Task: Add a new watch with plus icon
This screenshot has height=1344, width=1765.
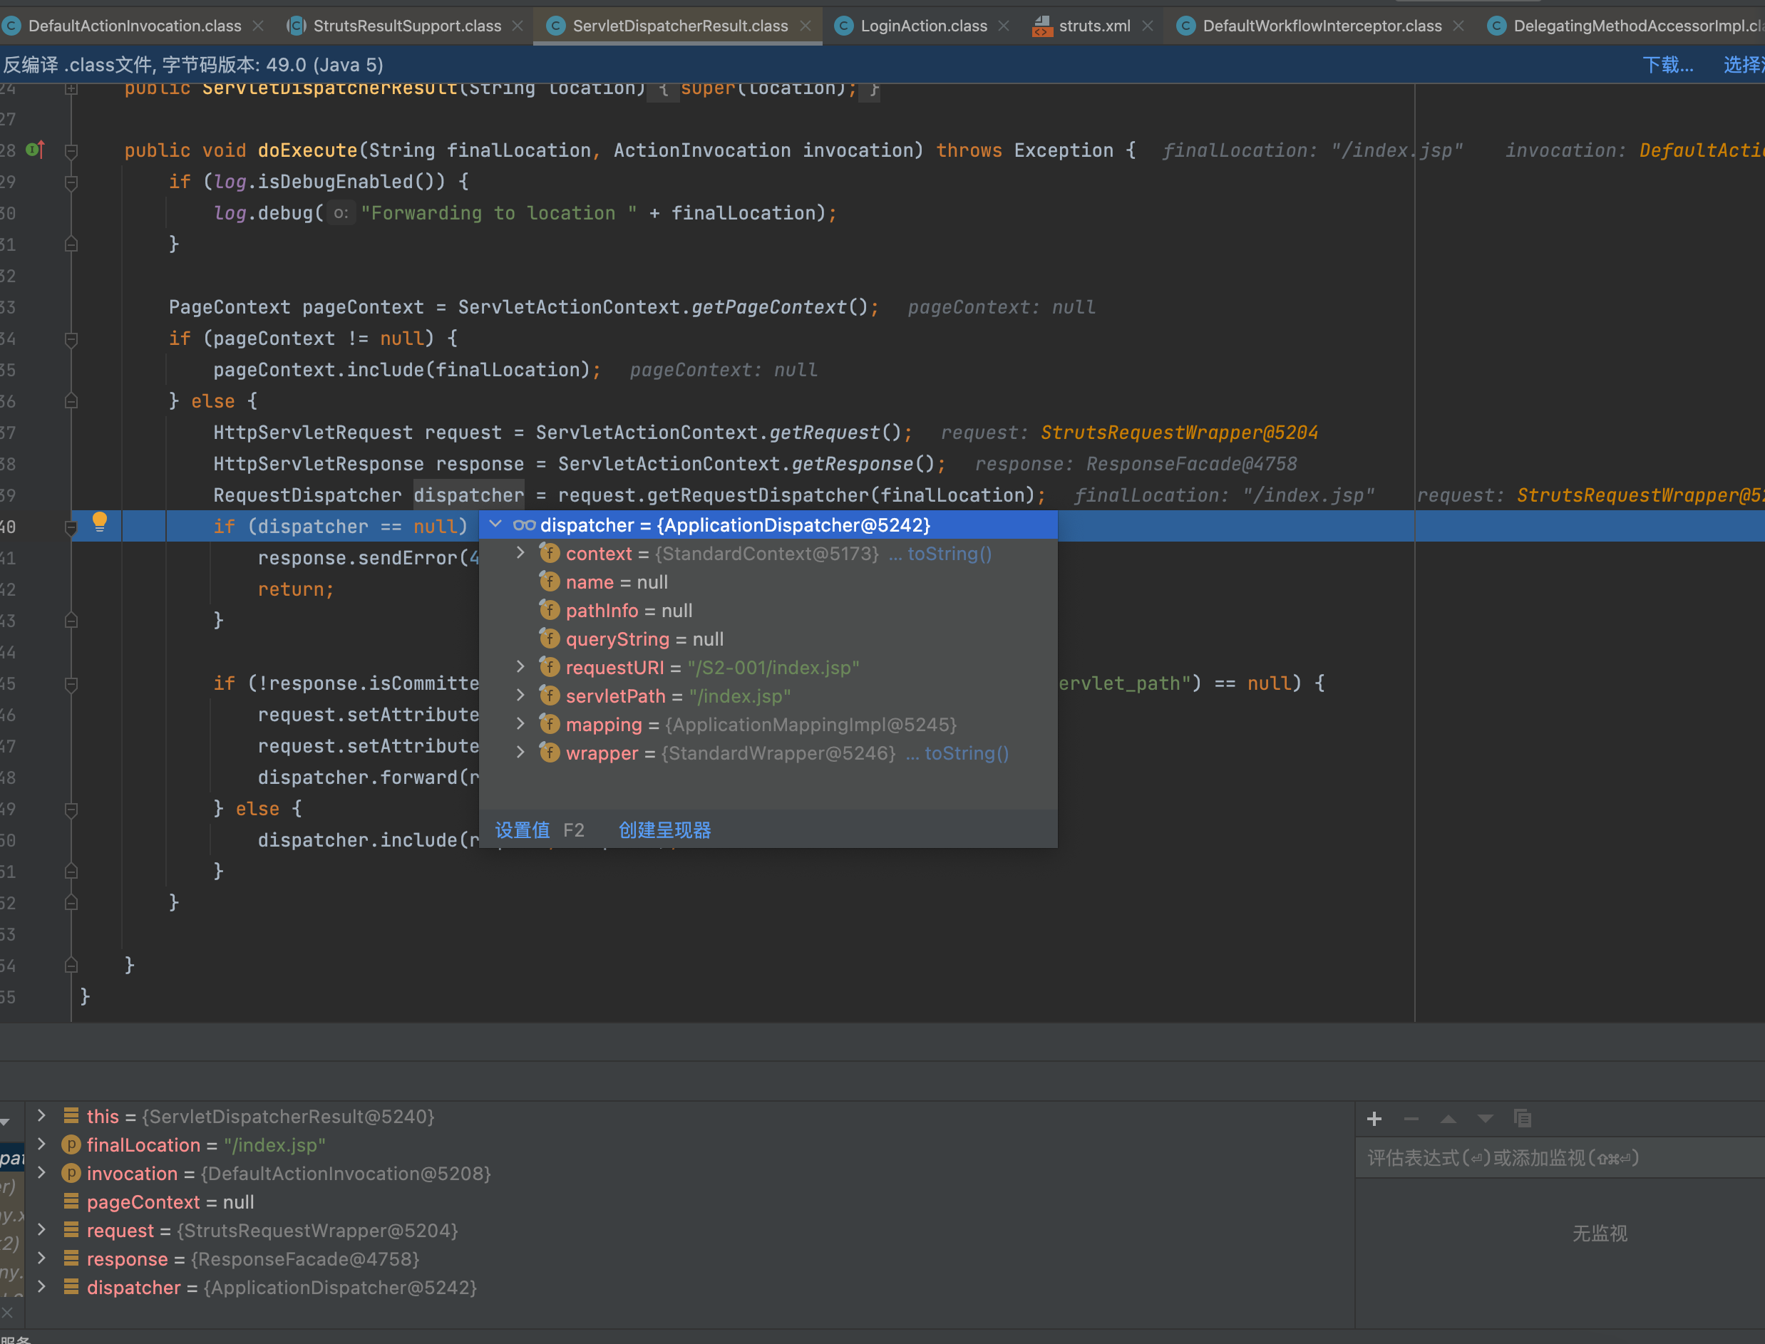Action: coord(1374,1118)
